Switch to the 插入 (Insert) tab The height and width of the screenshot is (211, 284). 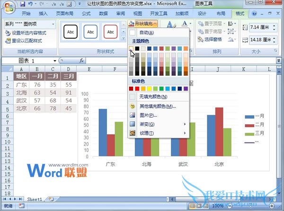tap(43, 14)
